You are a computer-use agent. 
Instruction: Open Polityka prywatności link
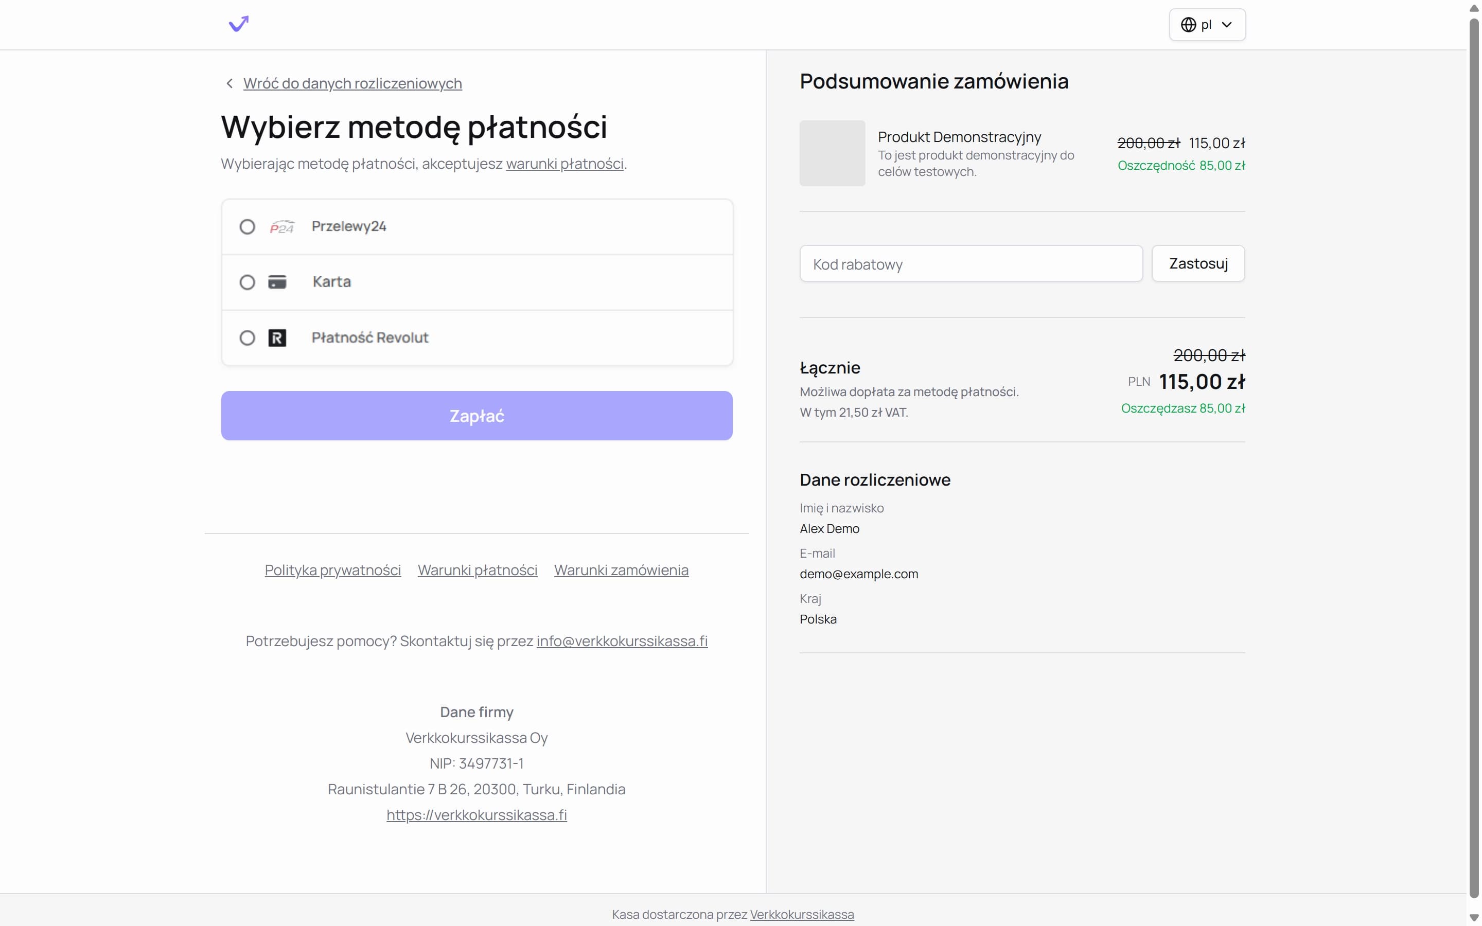point(332,570)
